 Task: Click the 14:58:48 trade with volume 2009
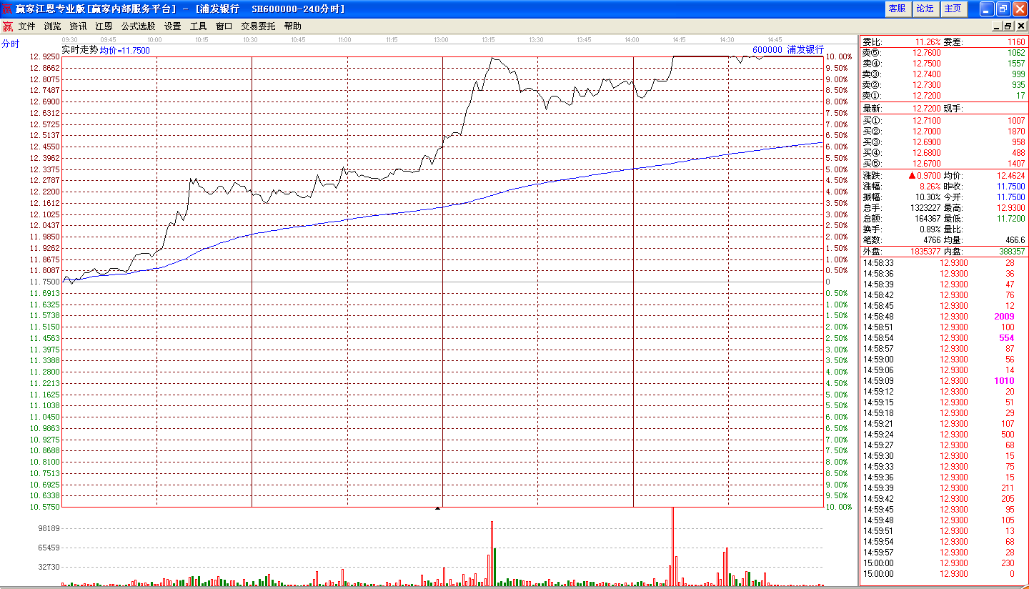pyautogui.click(x=944, y=317)
